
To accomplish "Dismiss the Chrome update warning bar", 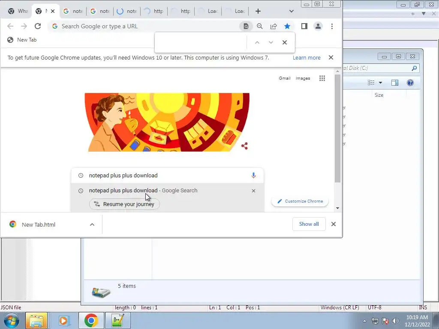I will [x=331, y=57].
